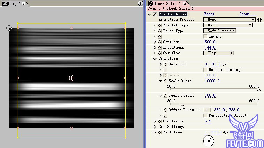This screenshot has height=148, width=264.
Task: Collapse the Scale Width slider
Action: click(160, 81)
